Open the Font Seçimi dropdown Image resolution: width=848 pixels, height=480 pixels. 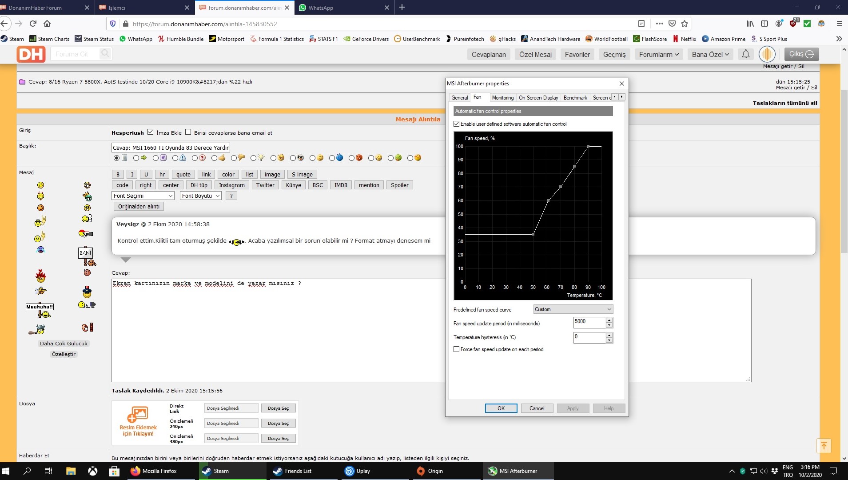pyautogui.click(x=143, y=196)
